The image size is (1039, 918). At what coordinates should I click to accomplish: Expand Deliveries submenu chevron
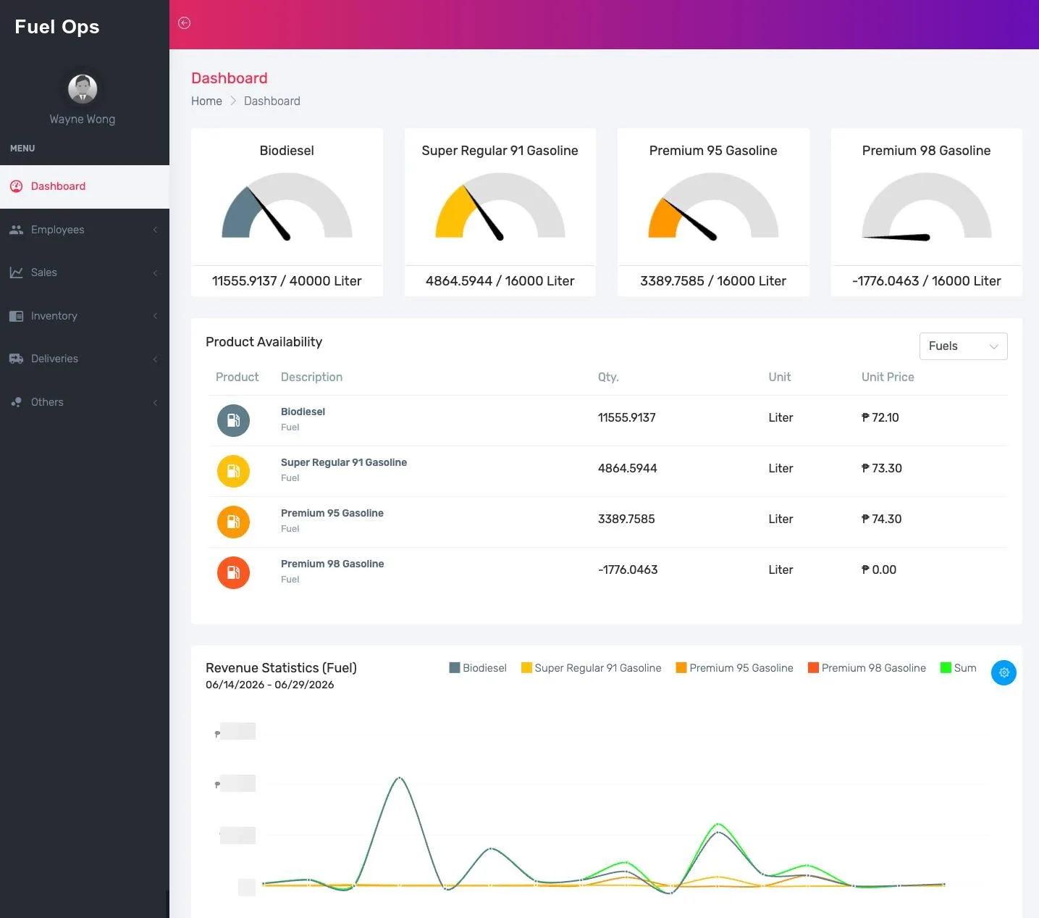click(155, 359)
